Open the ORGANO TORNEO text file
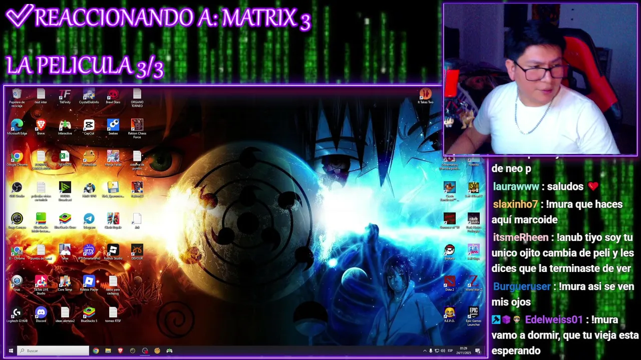 137,98
